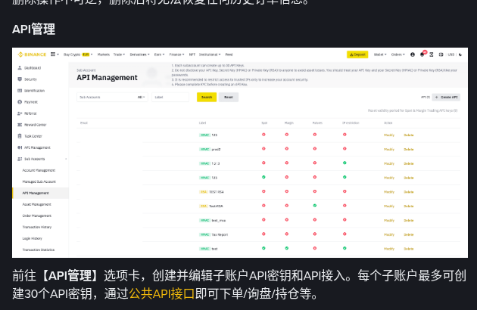Open Reward Center in the sidebar
Image resolution: width=477 pixels, height=310 pixels.
coord(32,125)
